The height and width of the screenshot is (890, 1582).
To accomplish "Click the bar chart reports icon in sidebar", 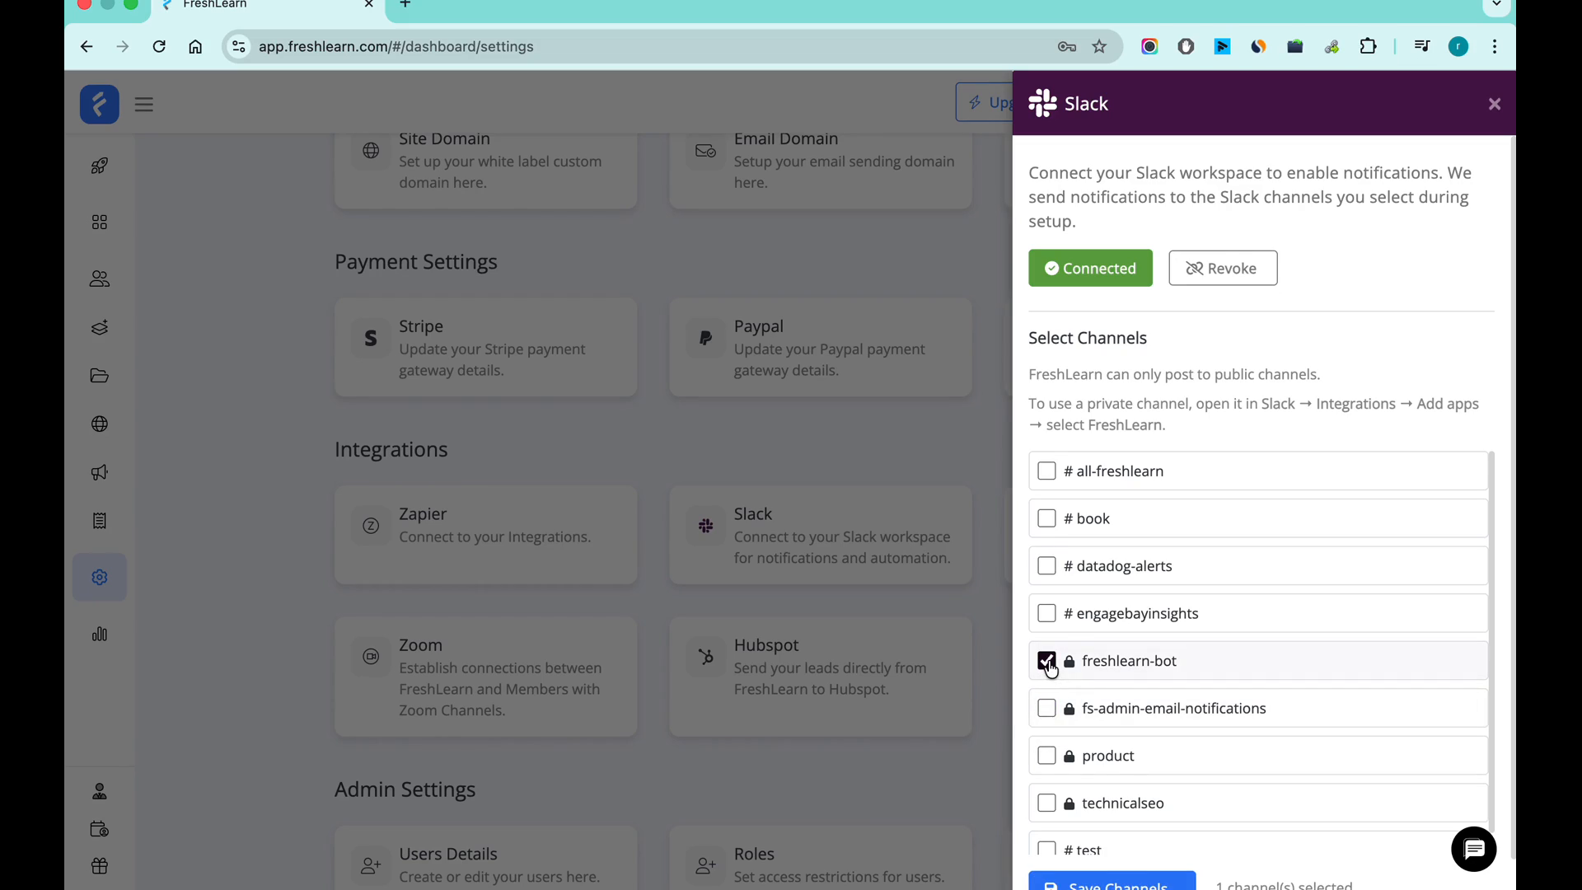I will [x=100, y=634].
